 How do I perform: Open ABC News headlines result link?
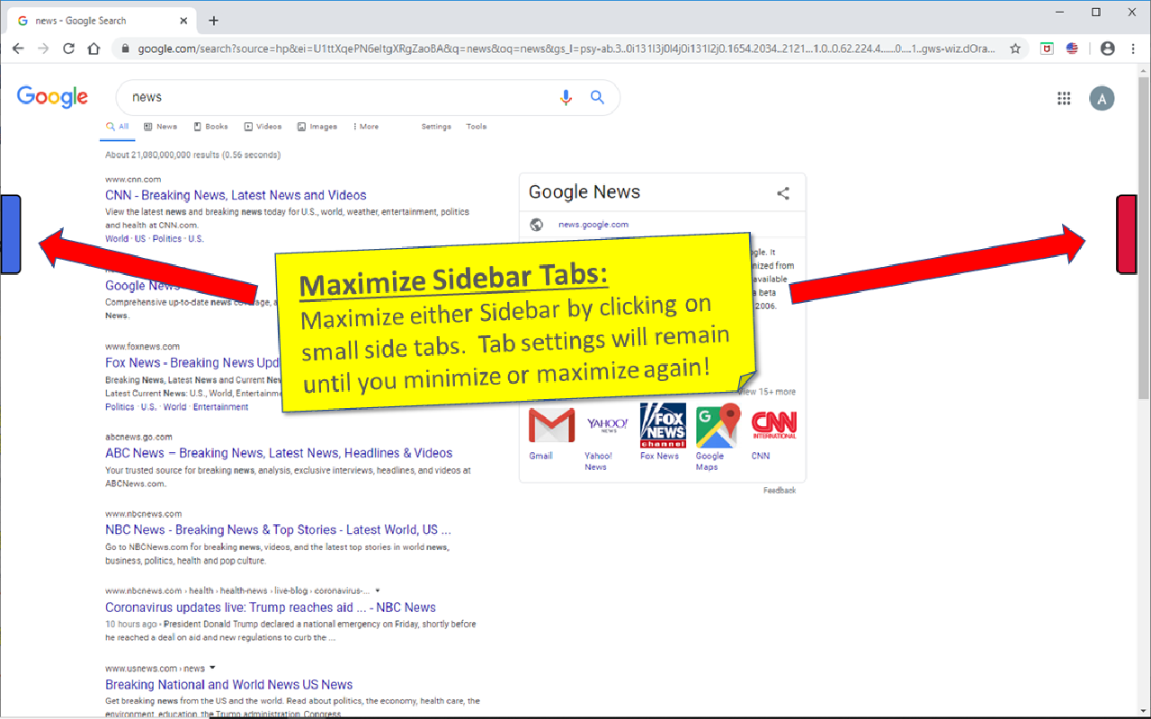278,453
